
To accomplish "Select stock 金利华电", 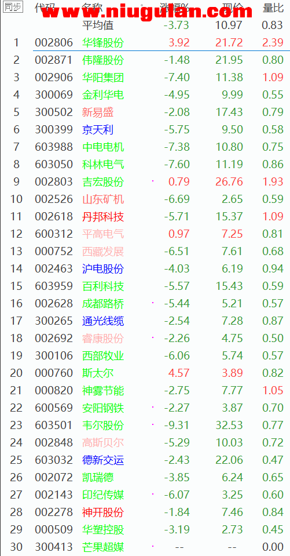I will point(103,95).
